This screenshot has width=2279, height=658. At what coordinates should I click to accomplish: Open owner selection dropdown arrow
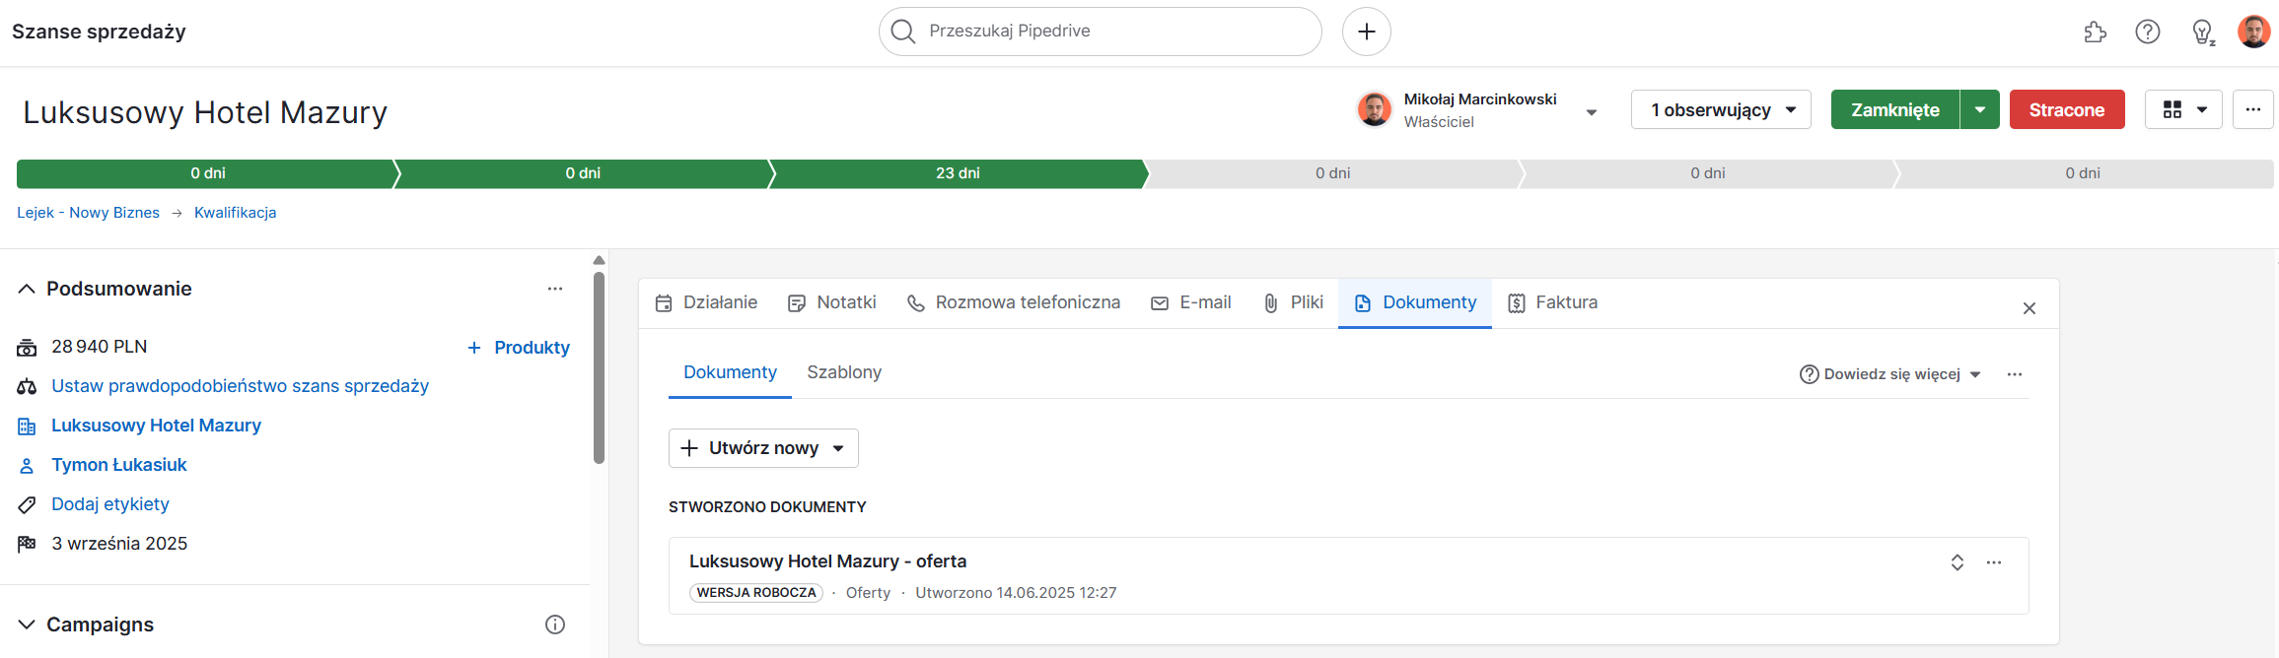tap(1591, 112)
